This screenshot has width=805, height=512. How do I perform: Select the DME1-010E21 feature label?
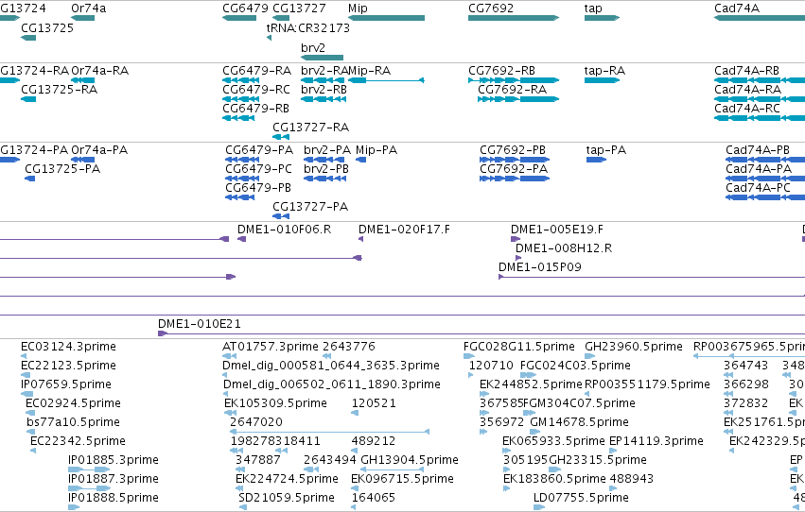pos(200,324)
